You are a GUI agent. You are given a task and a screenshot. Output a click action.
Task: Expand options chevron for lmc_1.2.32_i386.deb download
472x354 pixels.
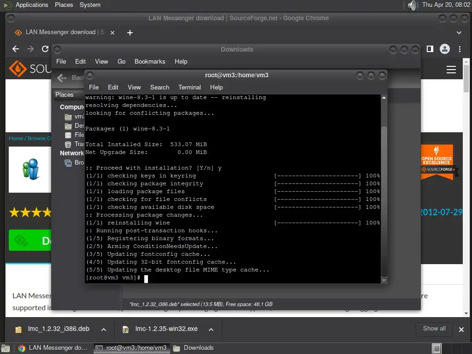(x=104, y=329)
